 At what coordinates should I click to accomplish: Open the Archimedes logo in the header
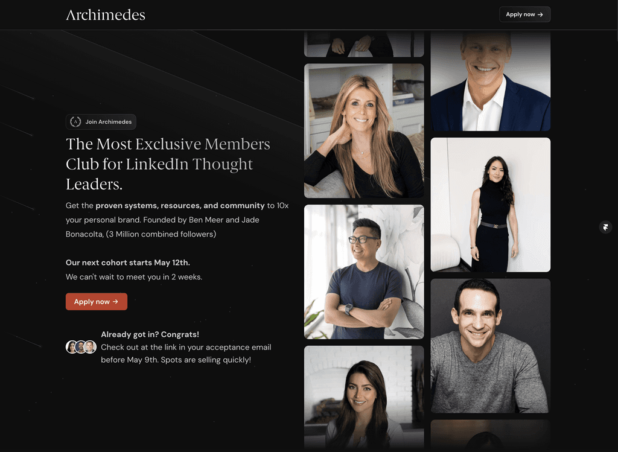[x=106, y=15]
